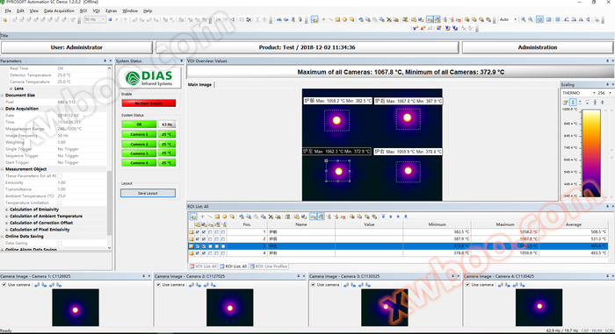
Task: Click delete X icon in ROI List toolbar
Action: tap(271, 217)
